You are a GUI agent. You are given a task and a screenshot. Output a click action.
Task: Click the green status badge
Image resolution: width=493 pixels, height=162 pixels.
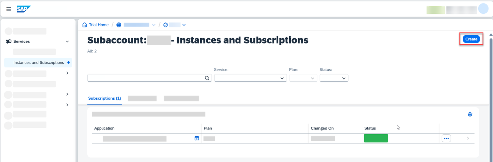(376, 138)
